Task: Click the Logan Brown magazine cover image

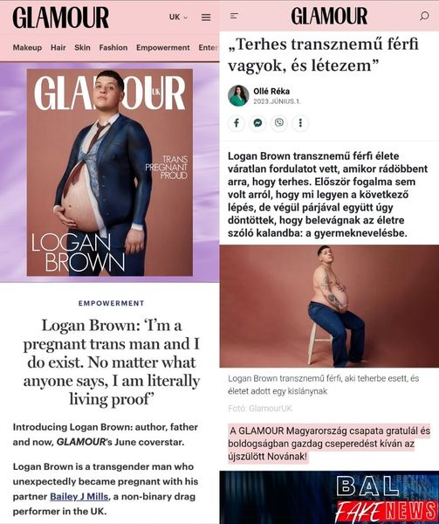Action: point(110,172)
